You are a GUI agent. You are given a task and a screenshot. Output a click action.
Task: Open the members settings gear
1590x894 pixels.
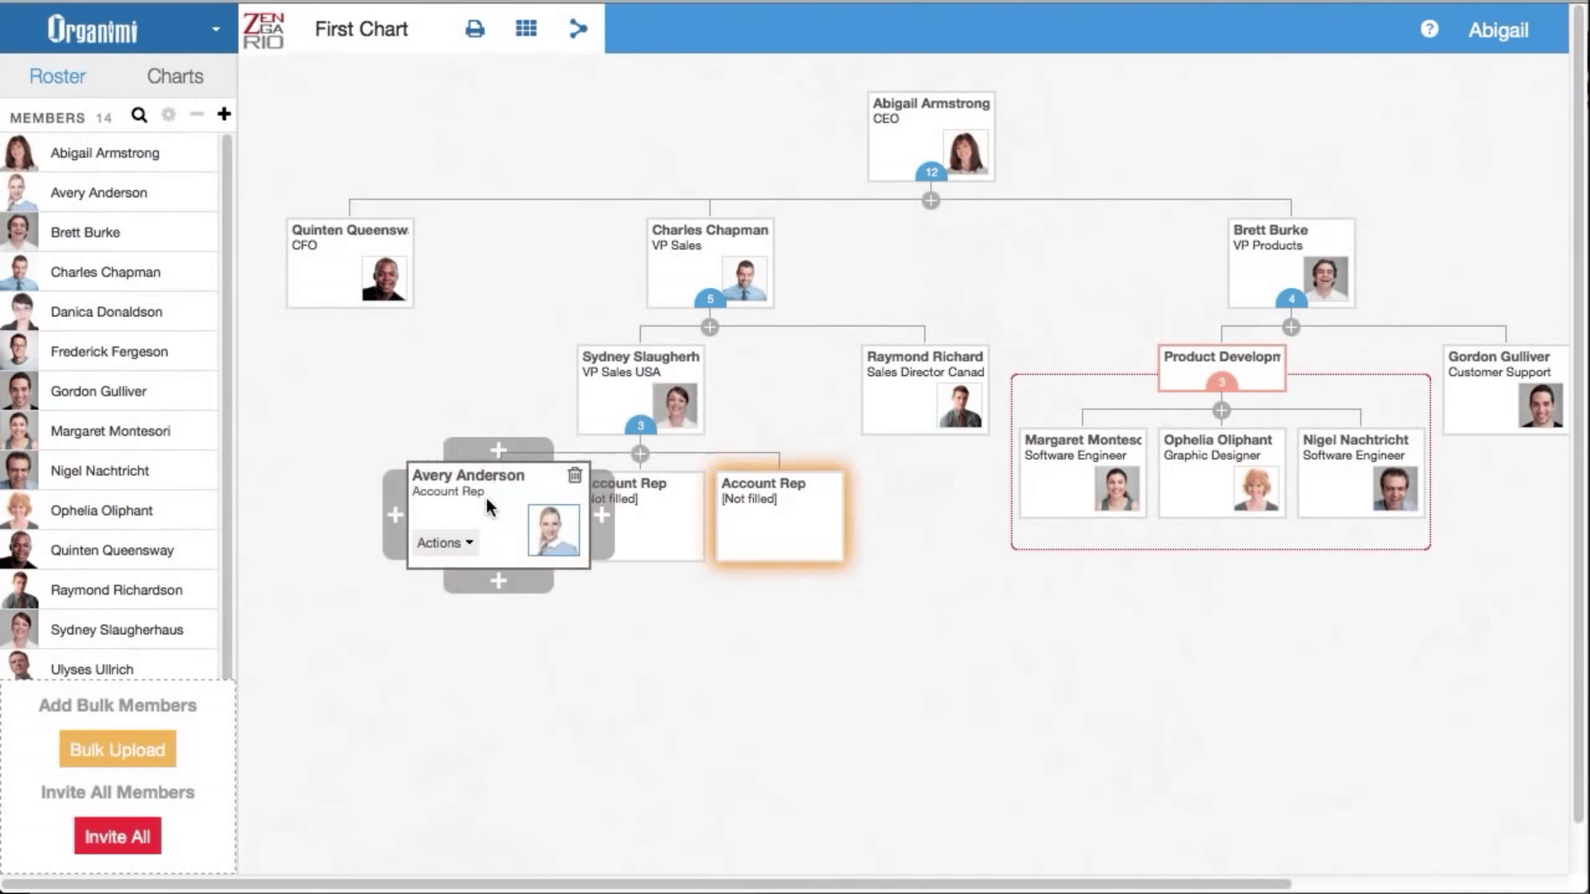[168, 116]
